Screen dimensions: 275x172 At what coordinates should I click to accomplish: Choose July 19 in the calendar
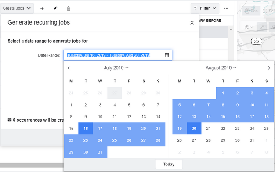pos(129,129)
